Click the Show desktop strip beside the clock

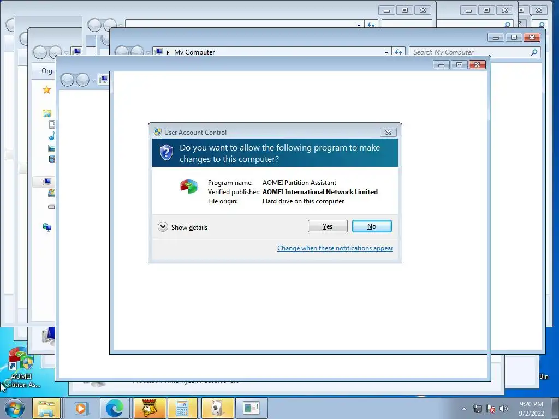click(x=555, y=408)
